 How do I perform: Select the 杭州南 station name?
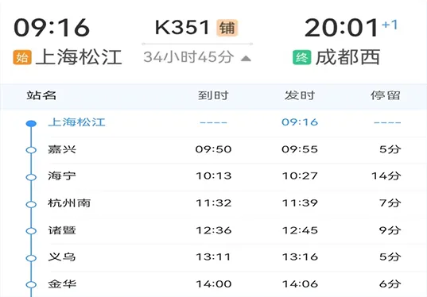69,203
